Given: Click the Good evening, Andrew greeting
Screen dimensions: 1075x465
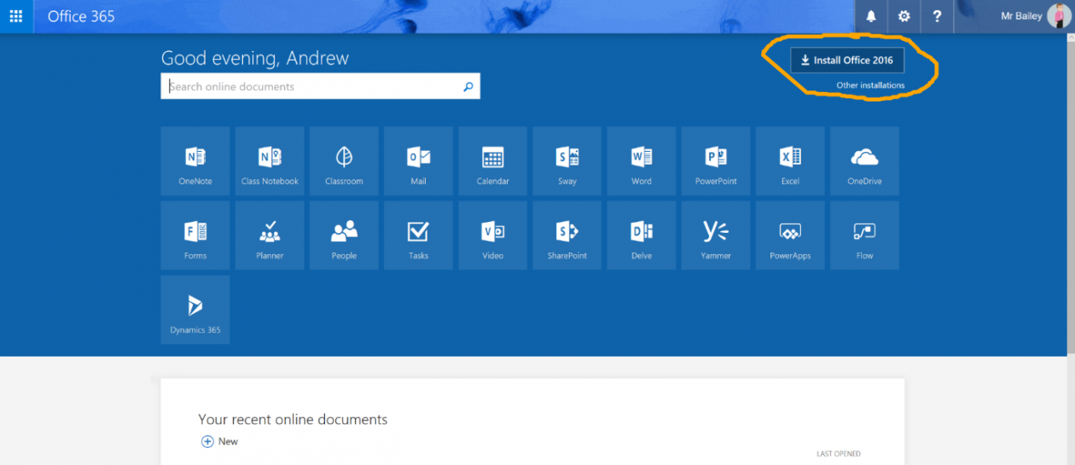Looking at the screenshot, I should (255, 58).
